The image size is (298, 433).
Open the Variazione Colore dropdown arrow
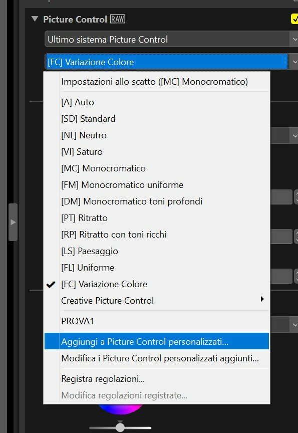(294, 62)
